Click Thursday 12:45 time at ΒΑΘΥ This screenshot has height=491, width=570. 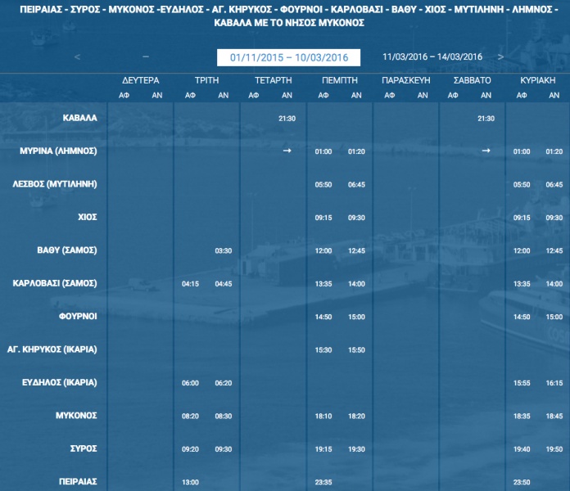(x=356, y=250)
